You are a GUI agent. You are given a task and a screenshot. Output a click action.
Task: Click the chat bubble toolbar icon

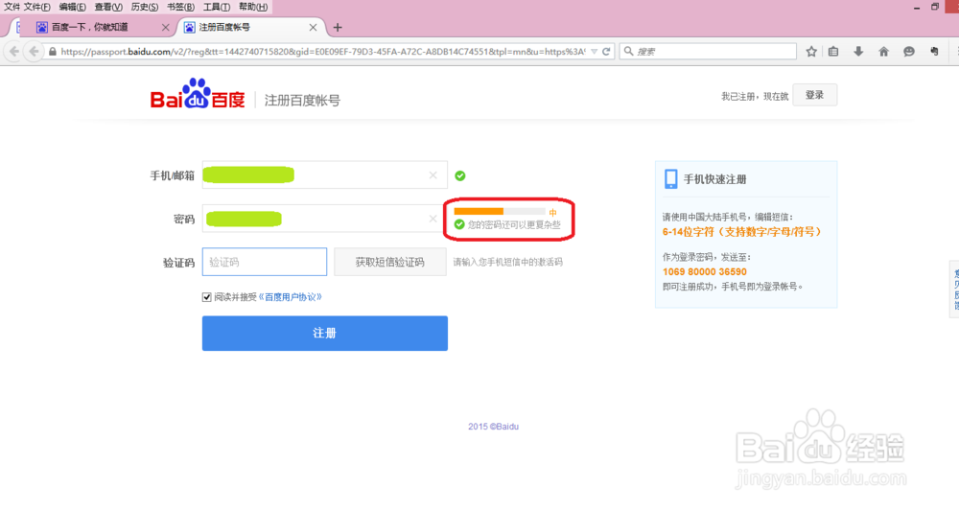tap(909, 52)
